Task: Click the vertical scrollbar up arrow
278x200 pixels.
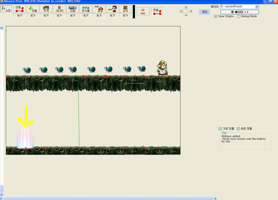Action: (2, 28)
